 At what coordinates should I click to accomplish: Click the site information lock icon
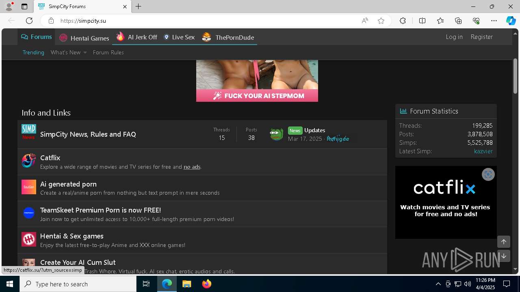point(51,21)
